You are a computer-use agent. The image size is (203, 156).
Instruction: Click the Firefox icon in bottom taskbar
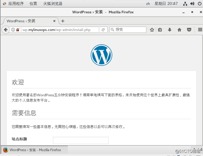pyautogui.click(x=6, y=150)
